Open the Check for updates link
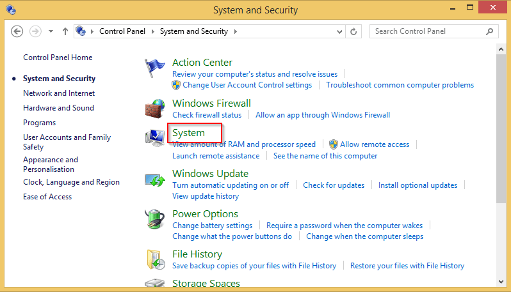Screen dimensions: 511x292 (x=334, y=185)
